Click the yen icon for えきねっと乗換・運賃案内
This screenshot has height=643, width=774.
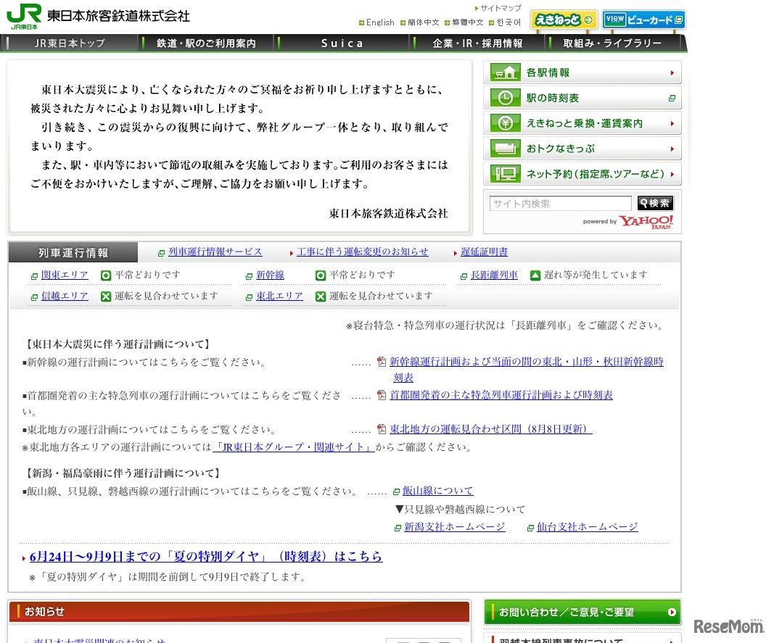505,123
